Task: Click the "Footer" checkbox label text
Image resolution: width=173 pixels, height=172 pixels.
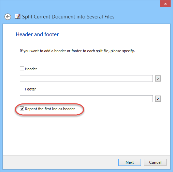Action: click(30, 89)
